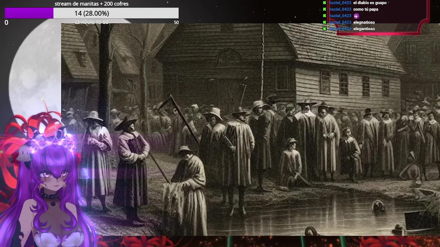Click the "stream de manitas + 200 cofres" title
Viewport: 440px width, 247px height.
coord(91,4)
